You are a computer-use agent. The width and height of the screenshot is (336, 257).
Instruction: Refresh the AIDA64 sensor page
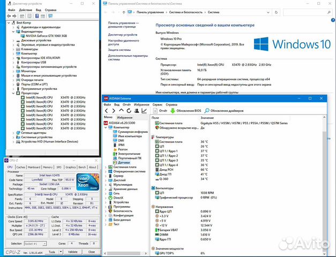tap(129, 111)
